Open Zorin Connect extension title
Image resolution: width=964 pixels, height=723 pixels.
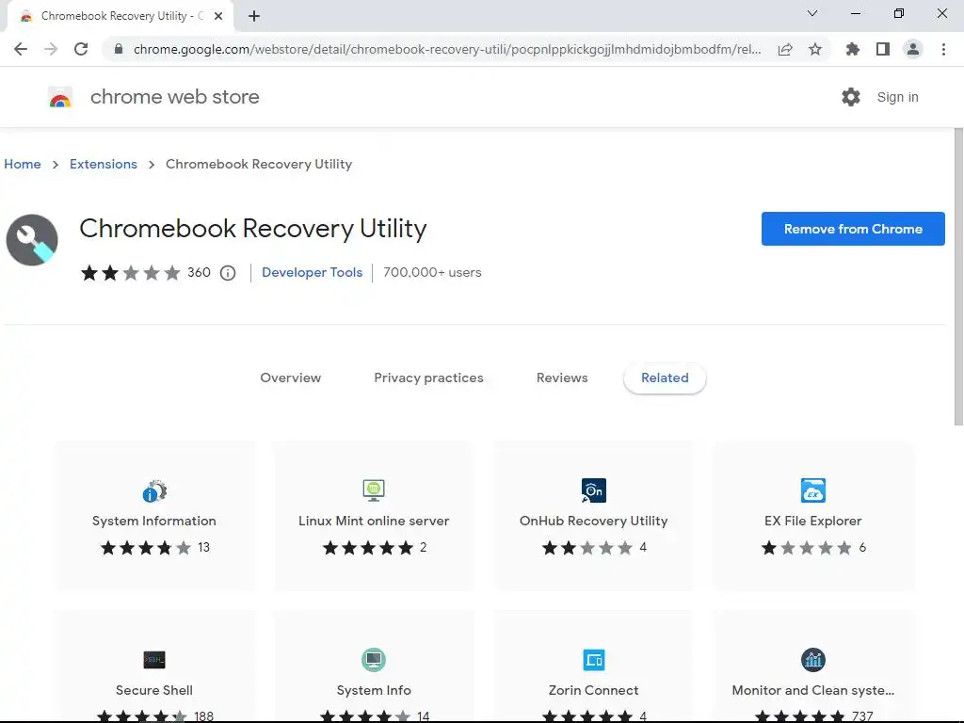point(594,690)
